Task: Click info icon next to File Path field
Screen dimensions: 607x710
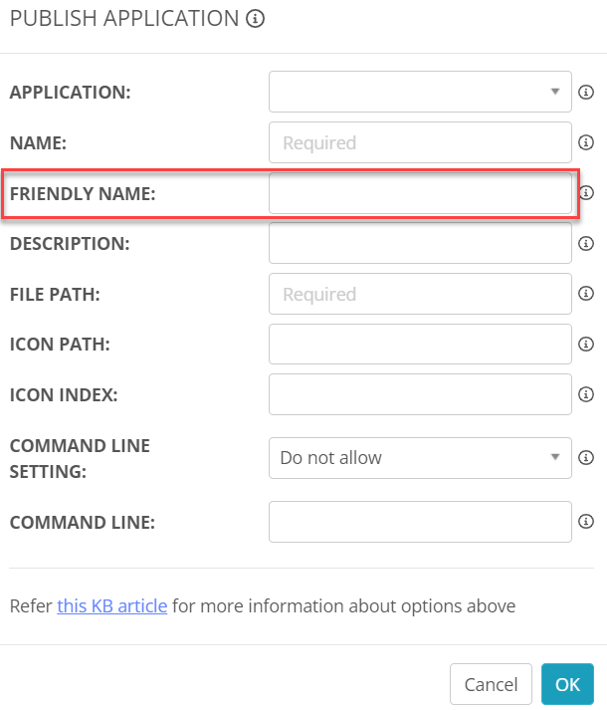Action: [586, 294]
